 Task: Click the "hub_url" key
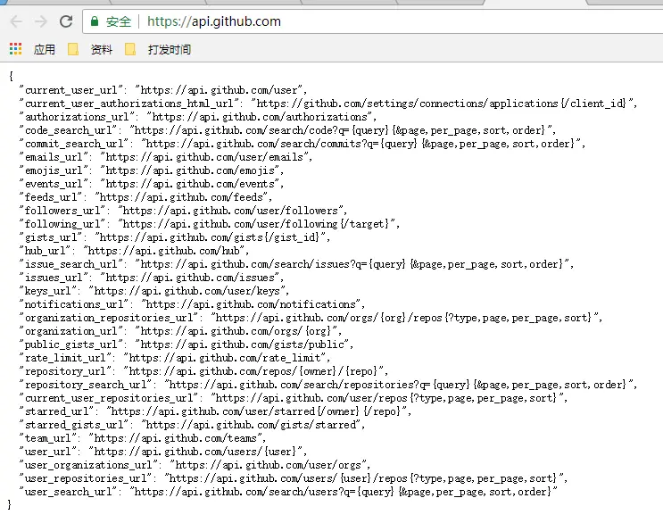[x=45, y=251]
